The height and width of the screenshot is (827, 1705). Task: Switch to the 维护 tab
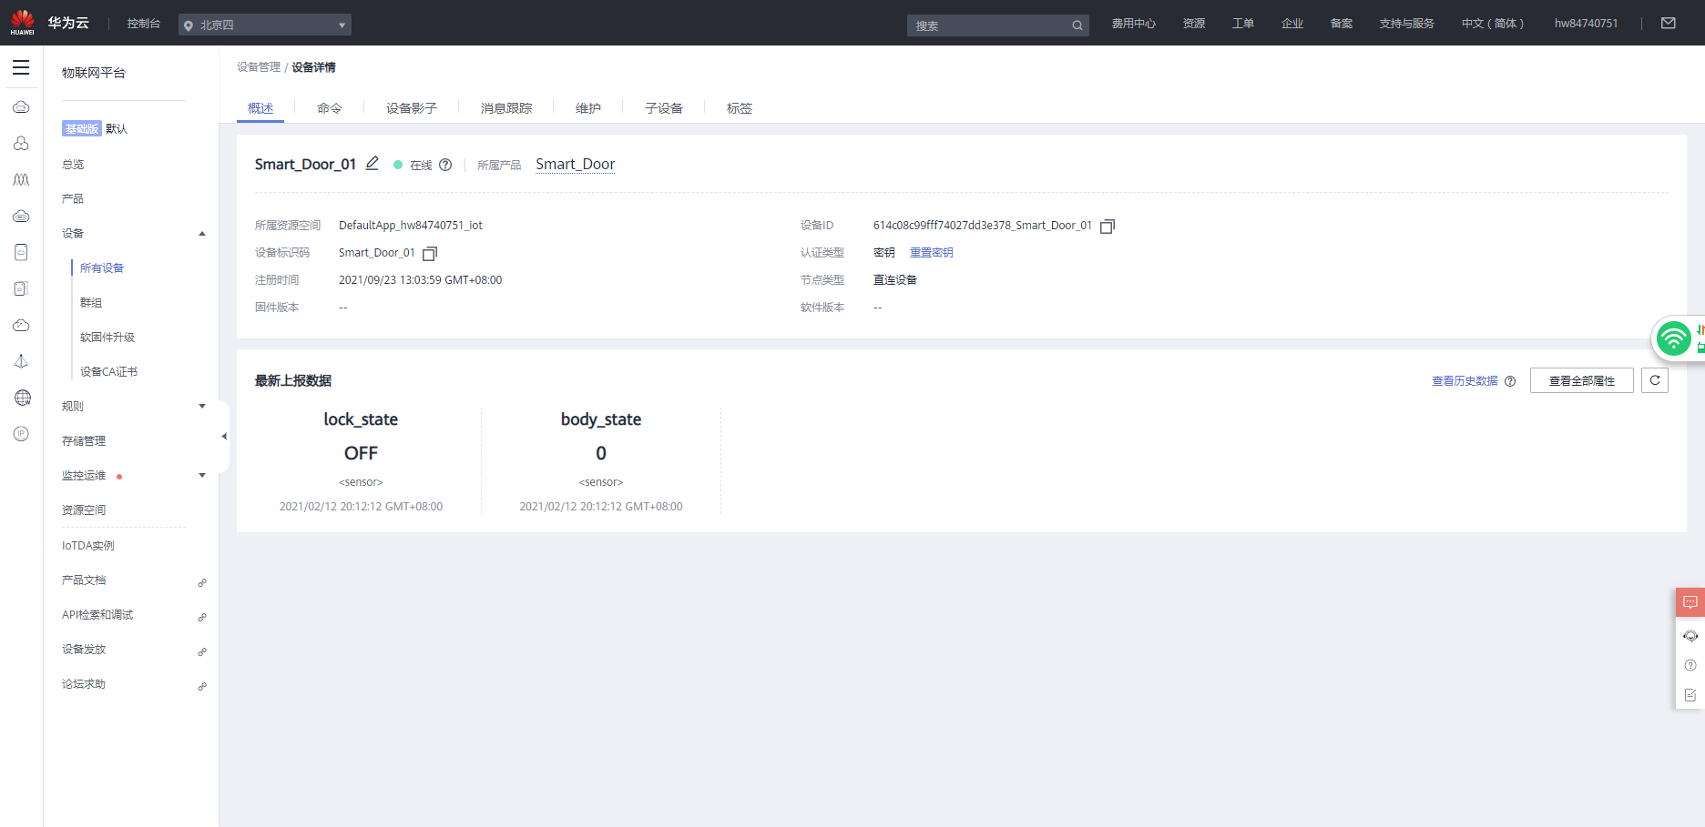588,108
